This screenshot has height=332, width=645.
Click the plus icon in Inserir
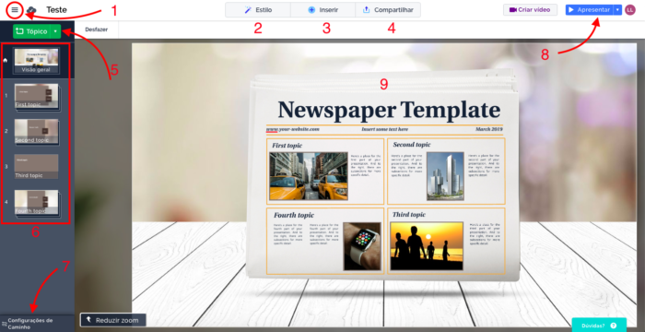click(x=311, y=10)
